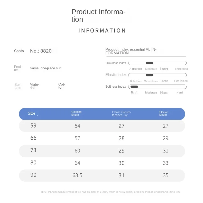
Task: Click the Thickened label under Thickness index
Action: [x=181, y=69]
